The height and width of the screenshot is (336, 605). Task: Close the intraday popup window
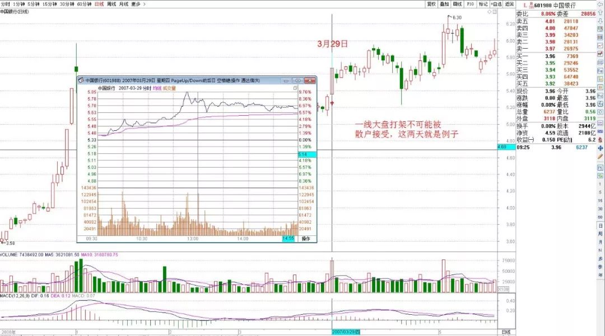[x=310, y=81]
